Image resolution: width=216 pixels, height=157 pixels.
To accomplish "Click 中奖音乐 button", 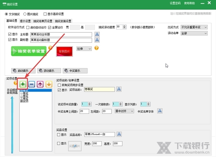I will (75, 71).
